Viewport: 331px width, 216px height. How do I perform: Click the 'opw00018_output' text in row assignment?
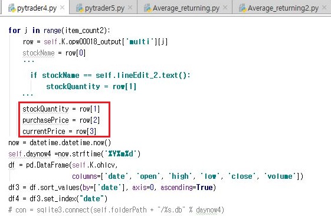click(x=95, y=41)
